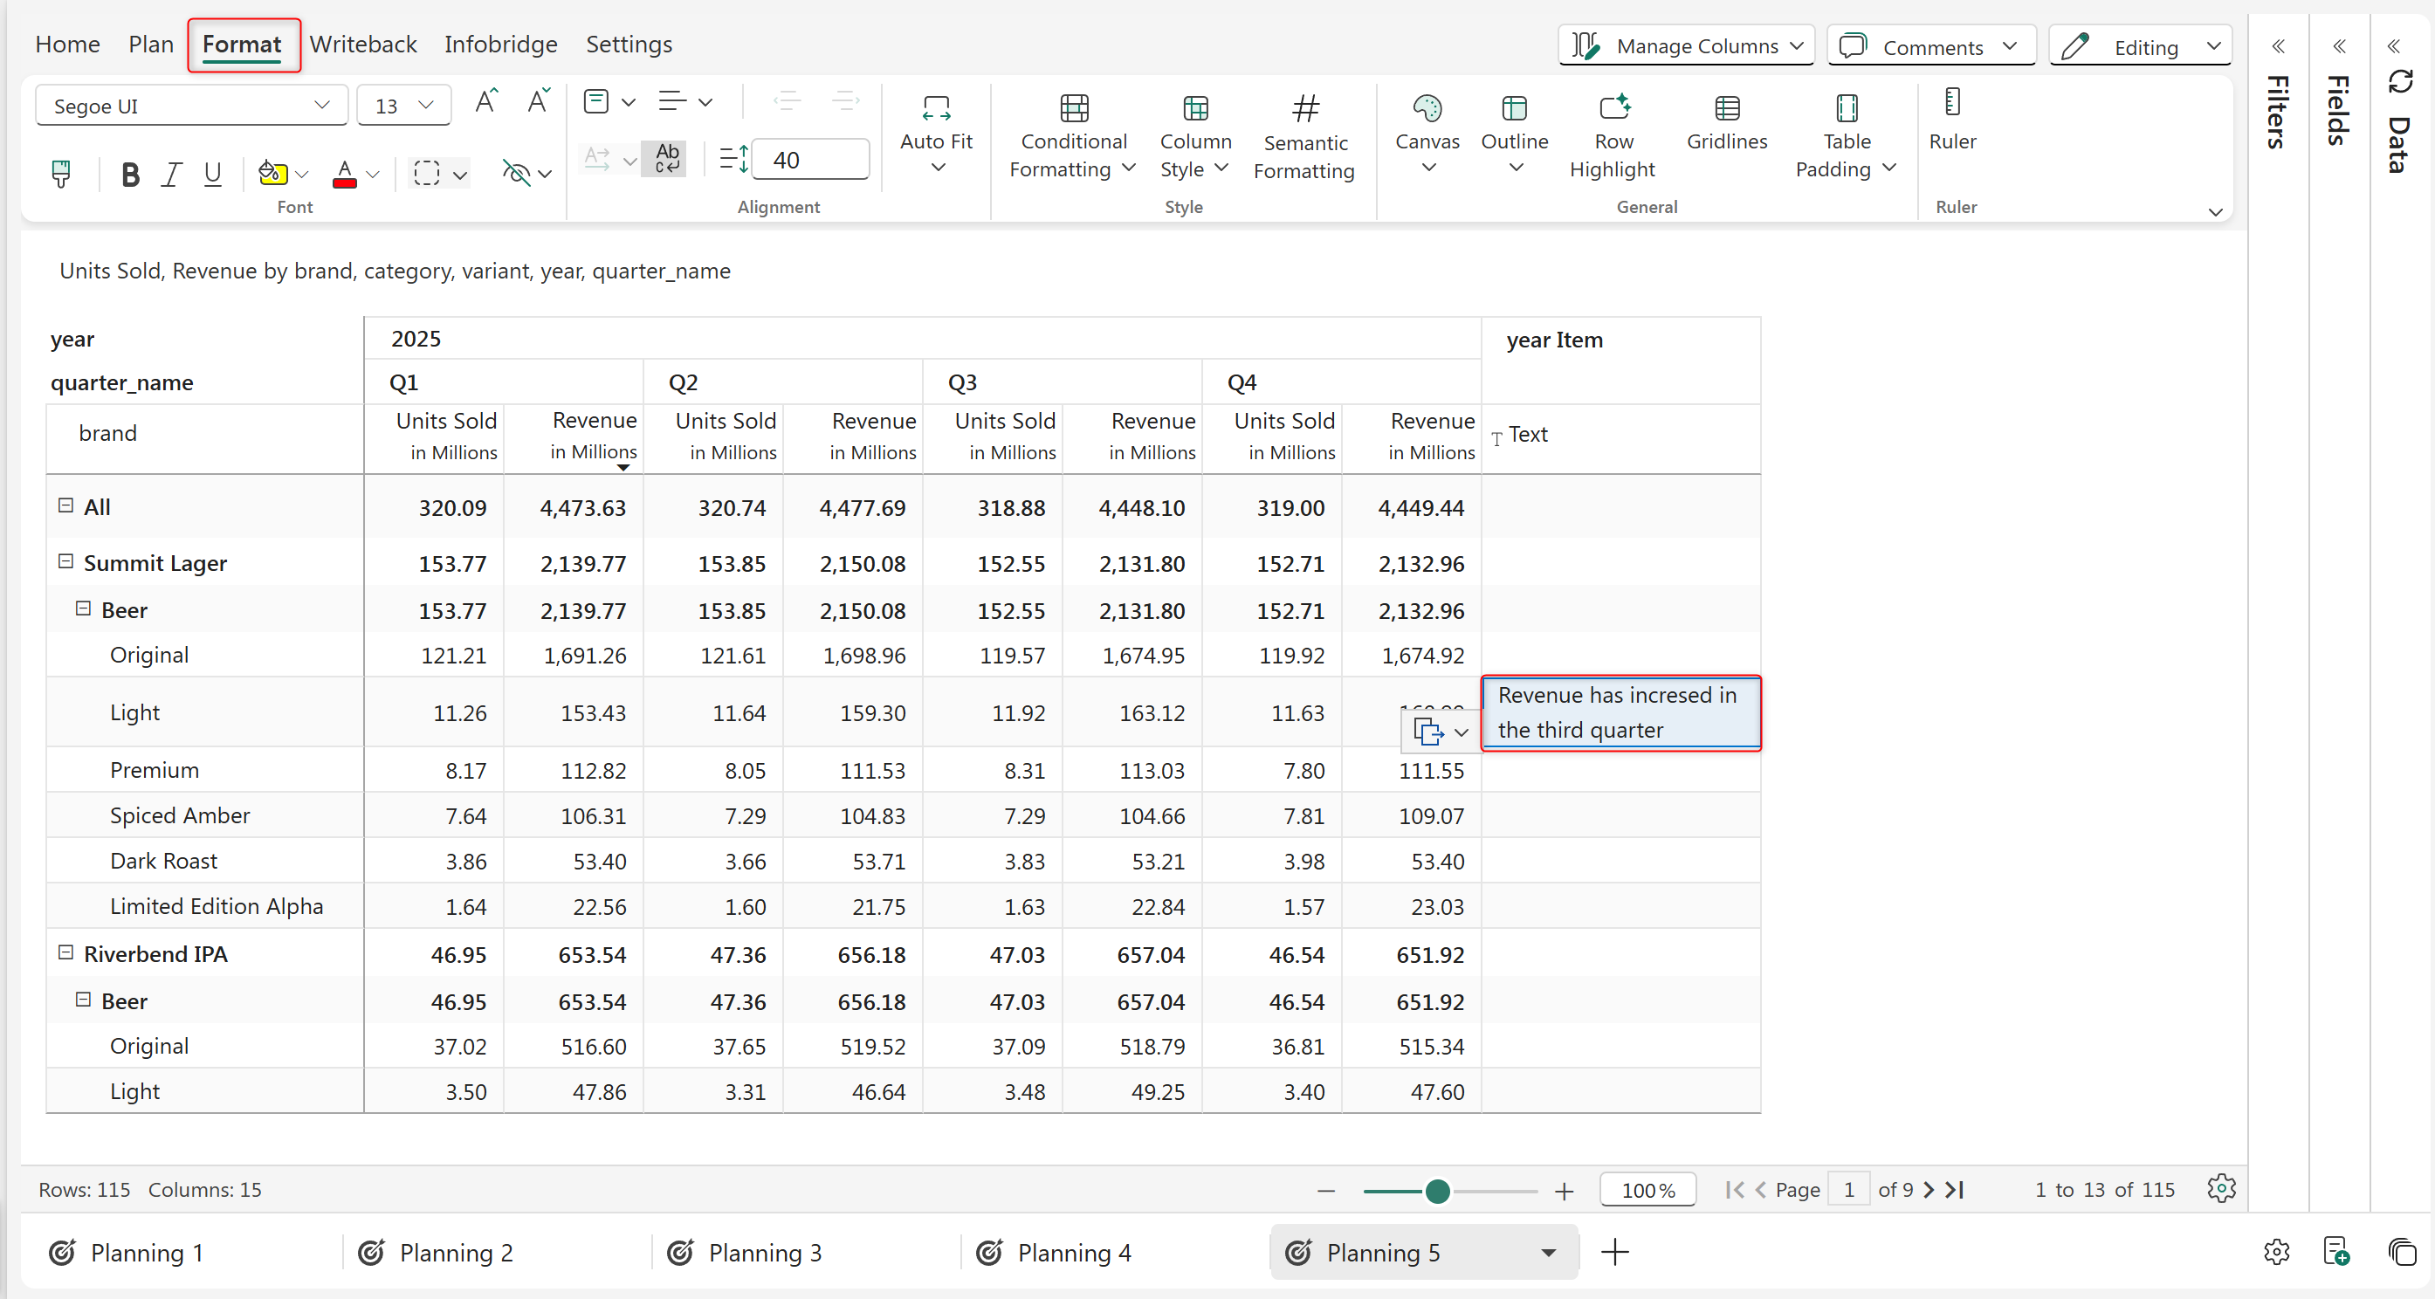Image resolution: width=2435 pixels, height=1299 pixels.
Task: Switch to the Writeback tab
Action: (363, 45)
